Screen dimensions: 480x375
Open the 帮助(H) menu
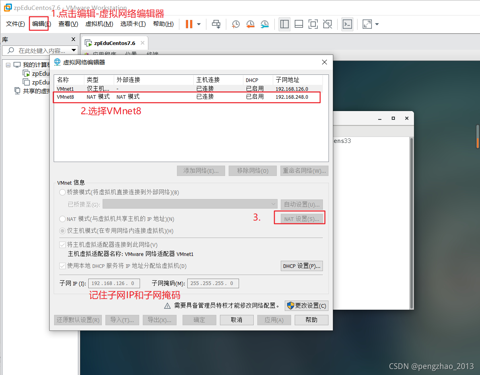coord(163,24)
